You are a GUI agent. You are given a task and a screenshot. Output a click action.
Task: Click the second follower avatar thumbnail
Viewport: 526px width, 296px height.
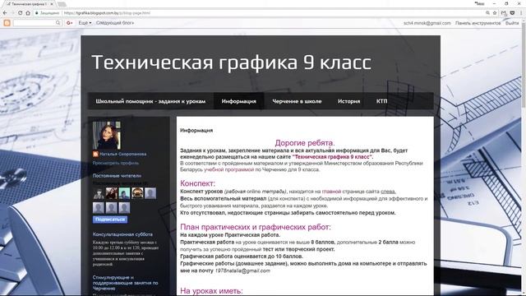point(112,193)
